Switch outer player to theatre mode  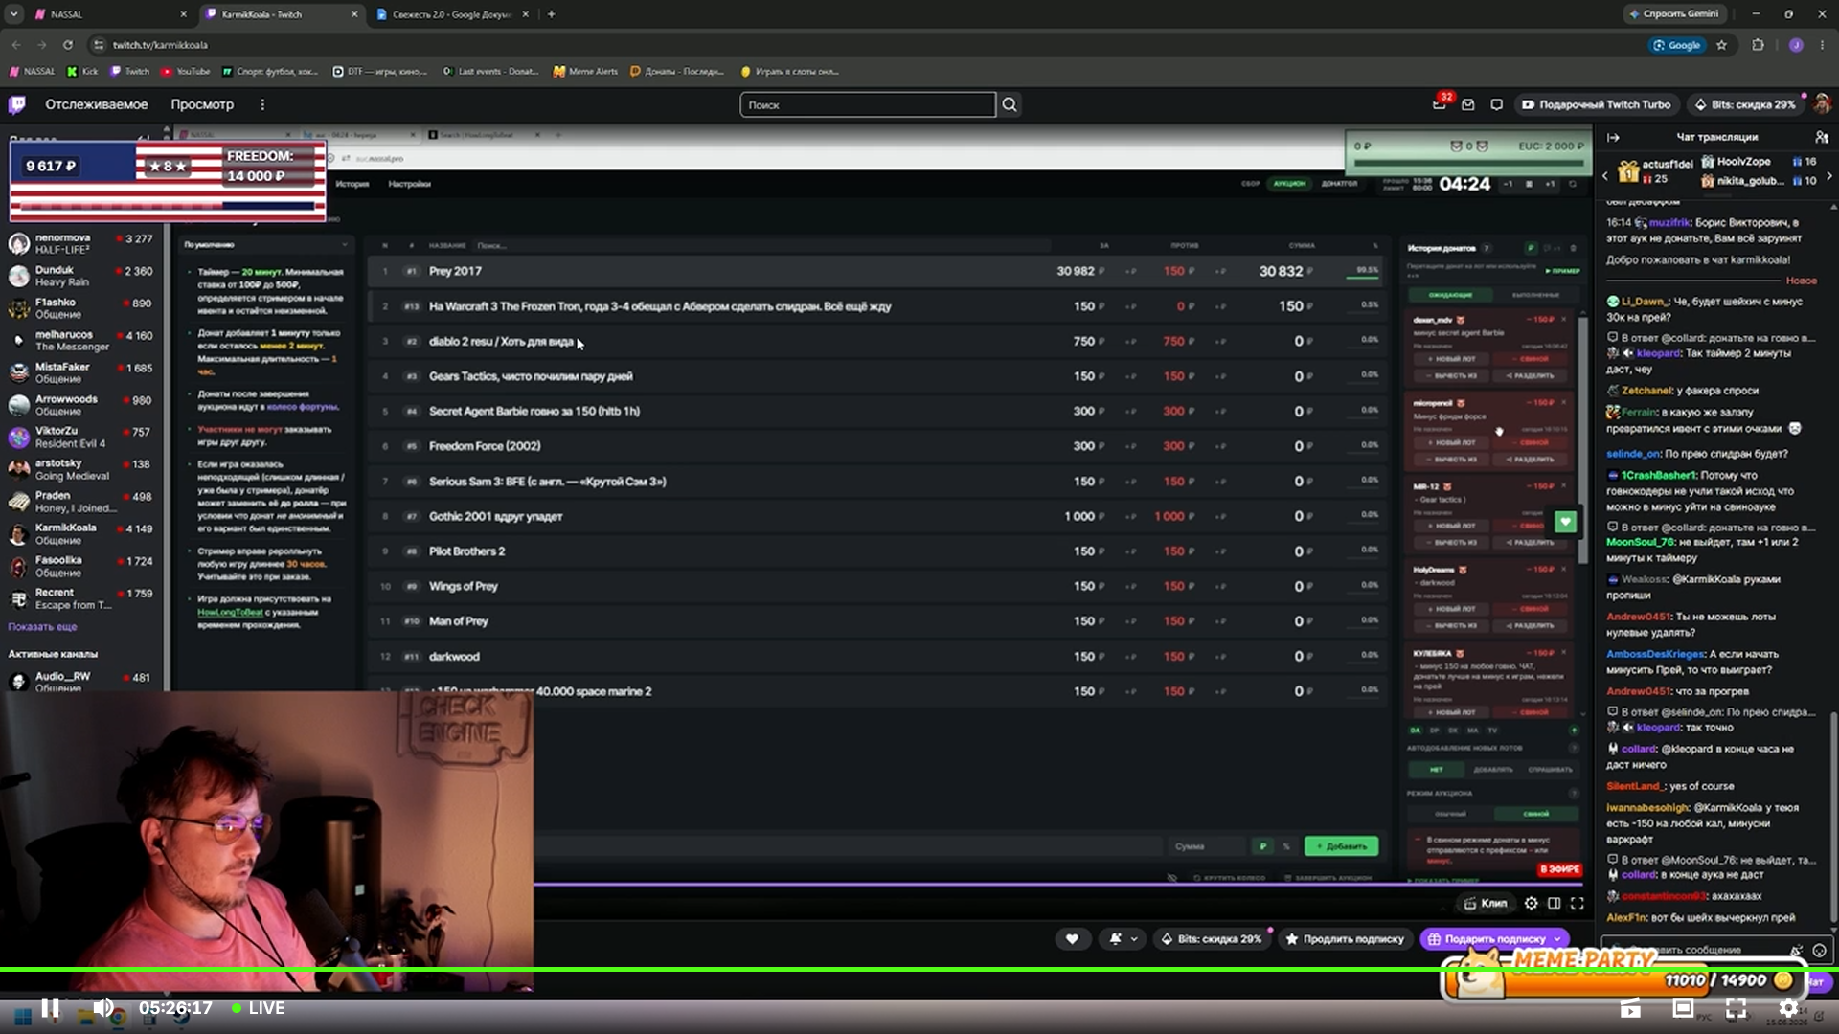click(x=1683, y=1008)
